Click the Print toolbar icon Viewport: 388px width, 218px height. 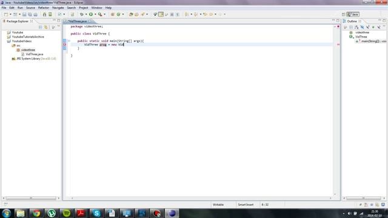[x=35, y=15]
